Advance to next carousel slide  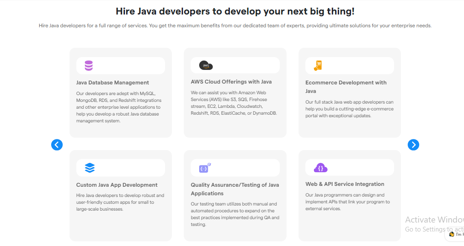point(413,145)
